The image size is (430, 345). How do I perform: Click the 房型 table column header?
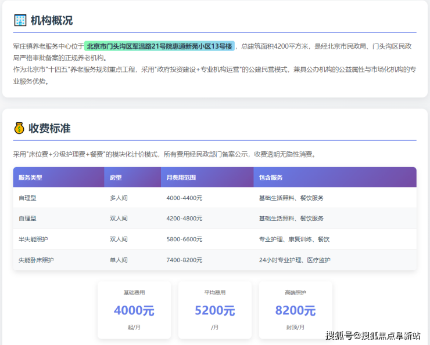116,177
